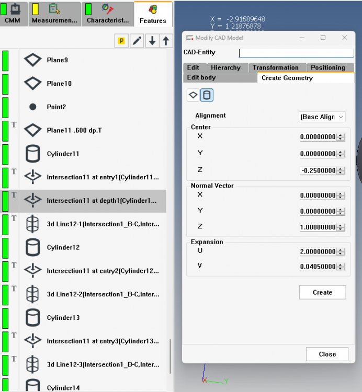
Task: Click the T marker on Plane11 row
Action: (x=14, y=125)
